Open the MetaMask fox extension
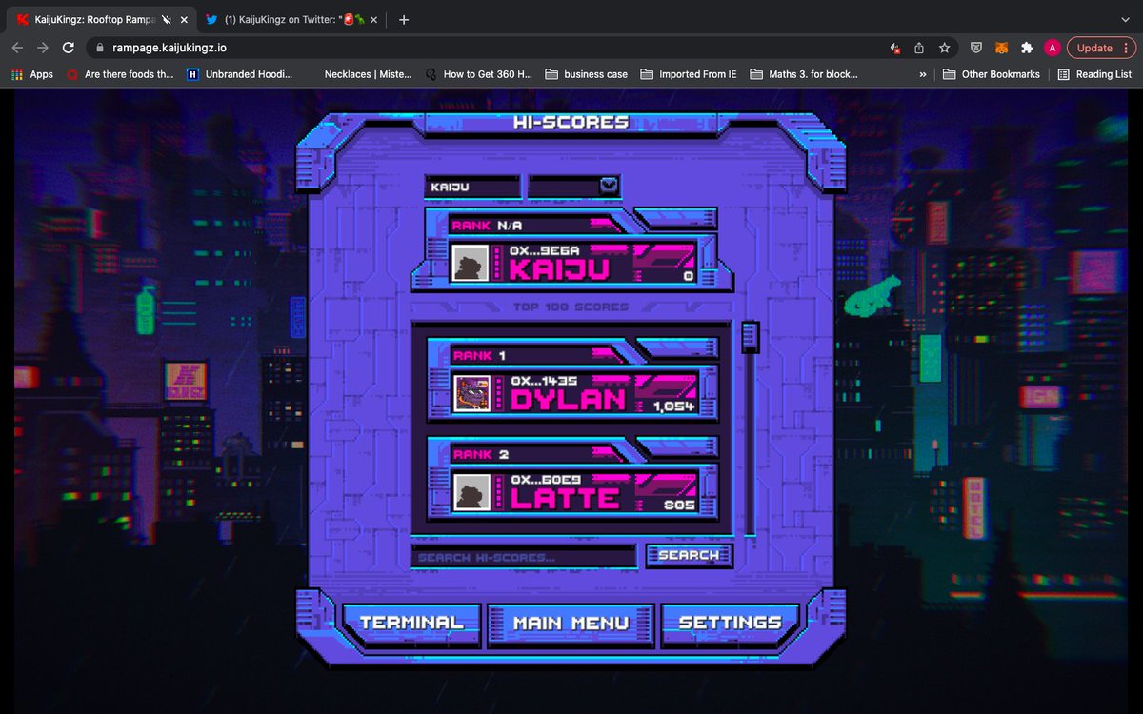Screen dimensions: 1143x714 click(x=1001, y=48)
